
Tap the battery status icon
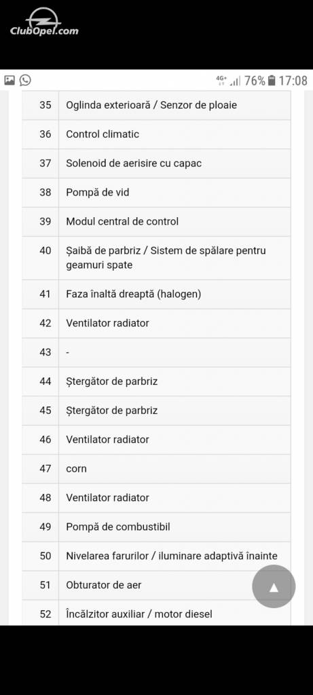(272, 80)
